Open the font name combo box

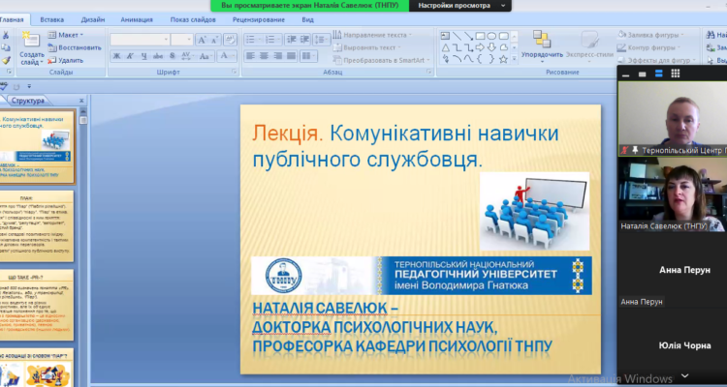140,40
